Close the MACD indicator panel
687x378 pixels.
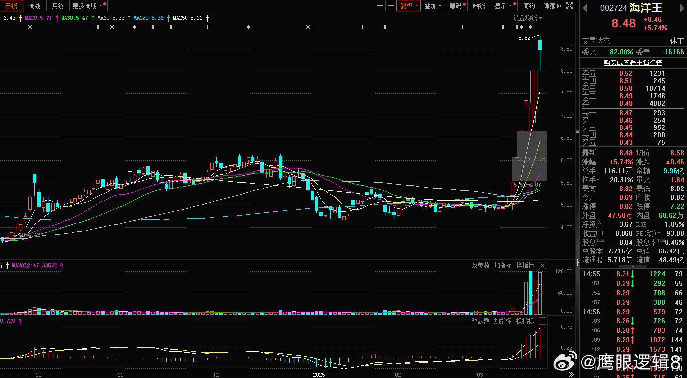click(x=542, y=321)
